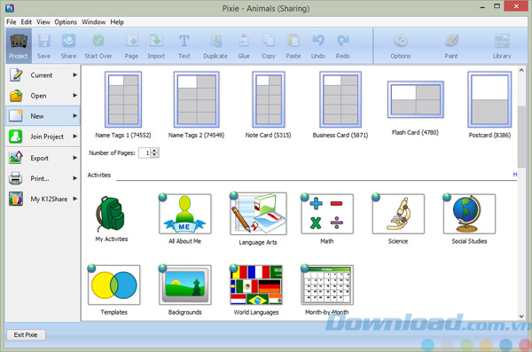Select the Print... sidebar item
This screenshot has height=352, width=532.
(43, 178)
